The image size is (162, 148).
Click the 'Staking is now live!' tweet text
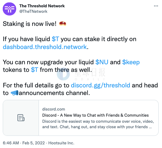coord(30,24)
